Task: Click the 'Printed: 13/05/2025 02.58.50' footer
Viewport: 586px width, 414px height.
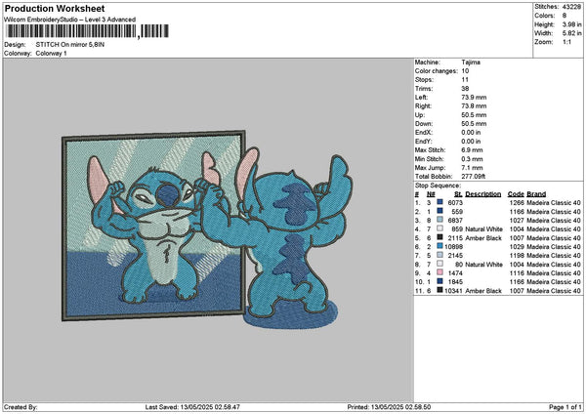Action: point(389,407)
